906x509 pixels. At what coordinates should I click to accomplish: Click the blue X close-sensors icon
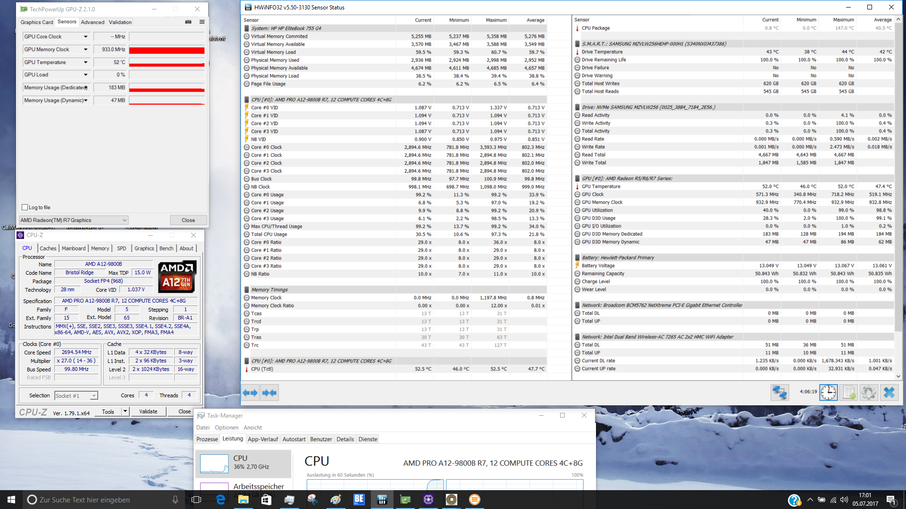[x=889, y=392]
